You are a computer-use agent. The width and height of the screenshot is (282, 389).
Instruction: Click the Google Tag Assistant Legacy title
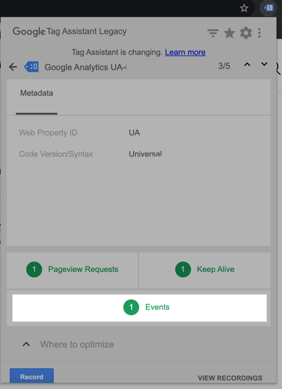[x=70, y=31]
